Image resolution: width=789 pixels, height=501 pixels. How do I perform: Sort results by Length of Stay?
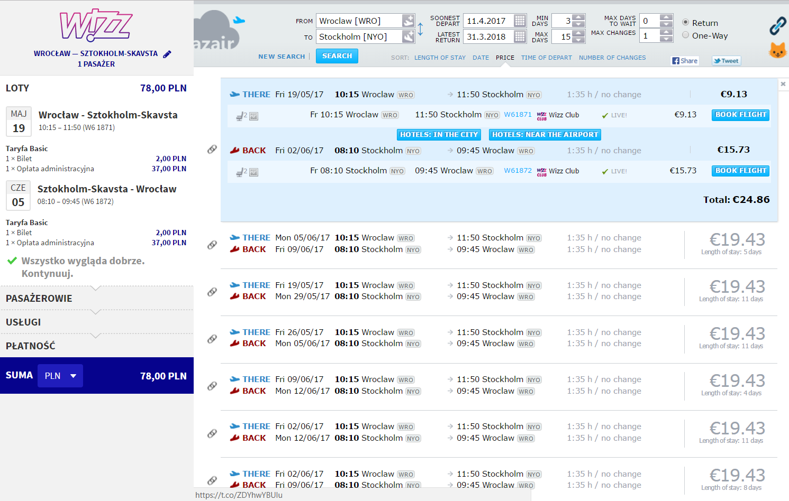click(x=440, y=58)
